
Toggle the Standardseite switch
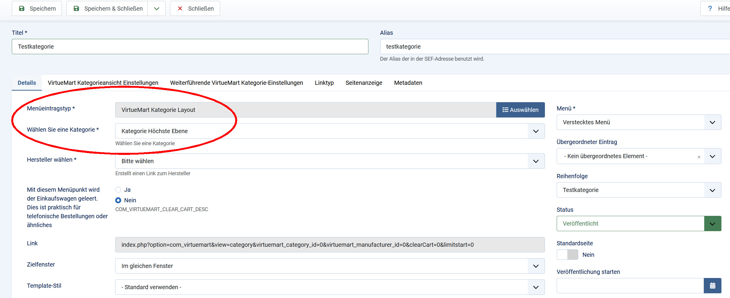[567, 255]
